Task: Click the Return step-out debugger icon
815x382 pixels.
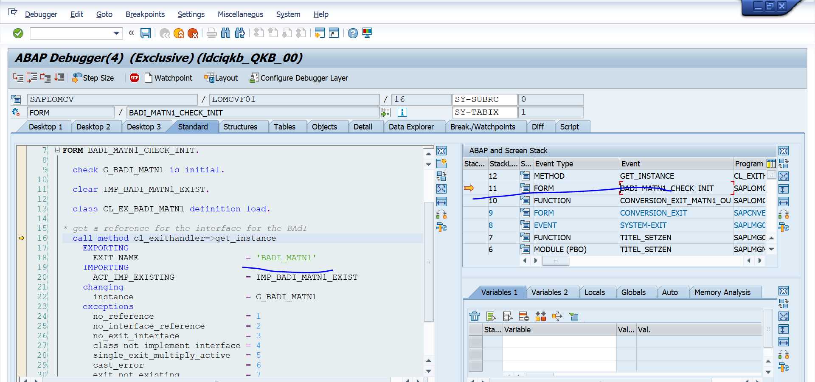Action: coord(45,78)
